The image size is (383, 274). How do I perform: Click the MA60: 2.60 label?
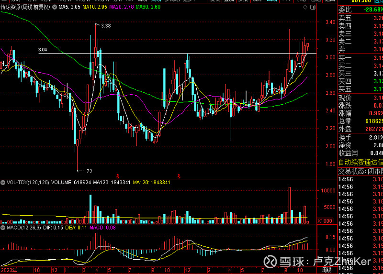click(x=148, y=7)
